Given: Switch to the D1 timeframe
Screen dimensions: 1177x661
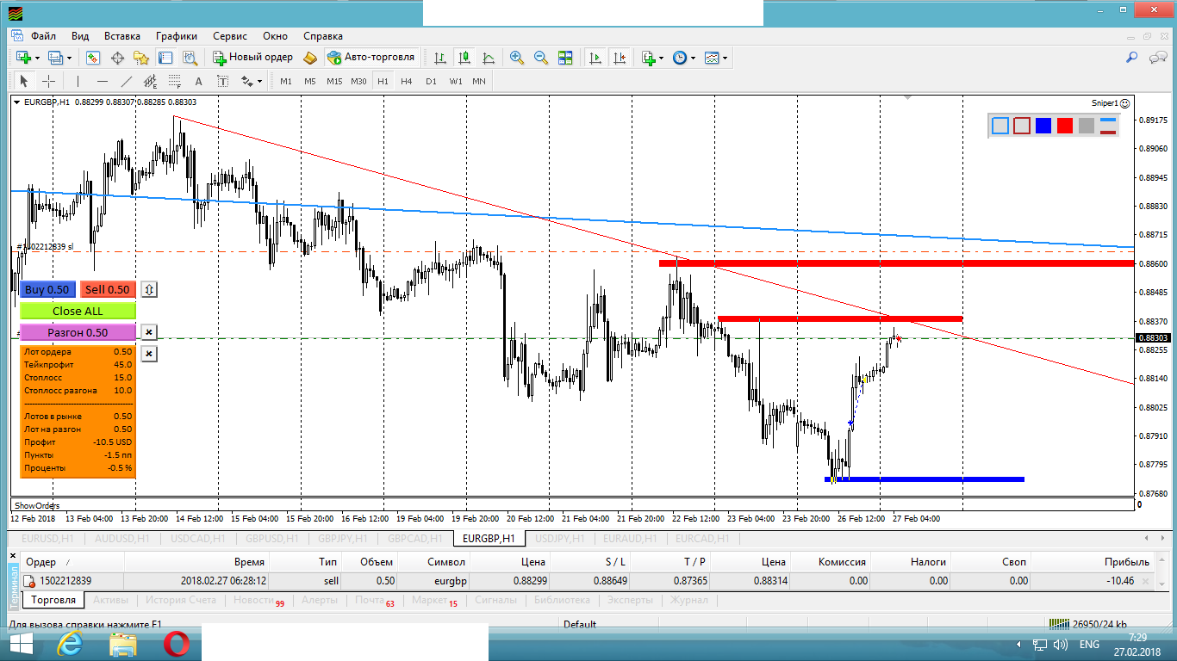Looking at the screenshot, I should 431,81.
